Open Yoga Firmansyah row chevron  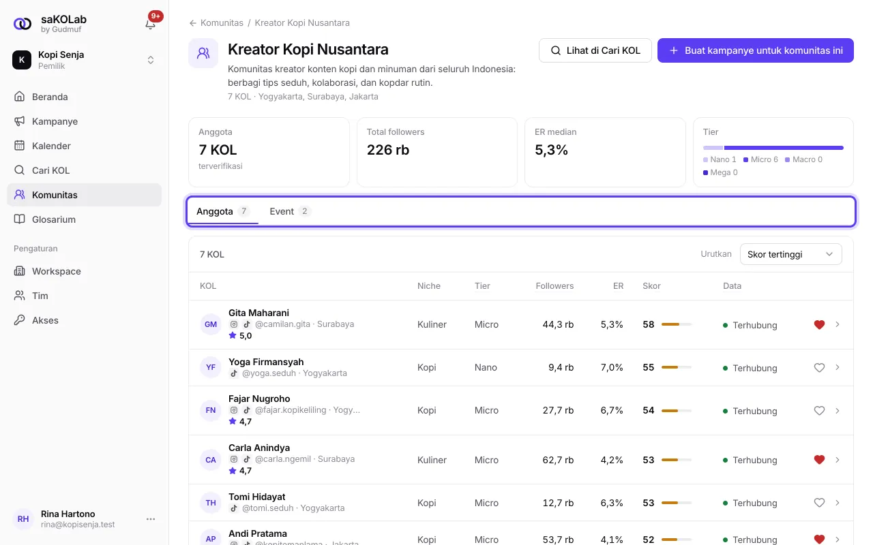(838, 368)
